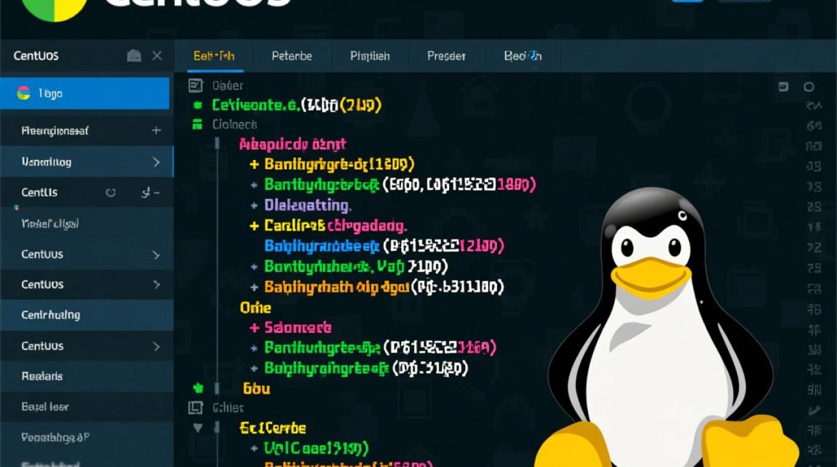Click the plus button on Fleangimseaf row
Image resolution: width=837 pixels, height=467 pixels.
click(x=156, y=131)
